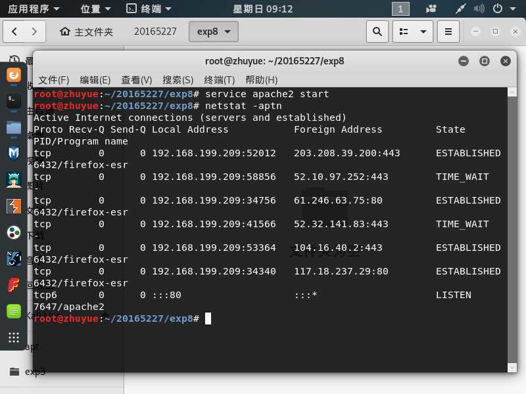The height and width of the screenshot is (394, 526).
Task: Open the power system menu
Action: [x=498, y=9]
